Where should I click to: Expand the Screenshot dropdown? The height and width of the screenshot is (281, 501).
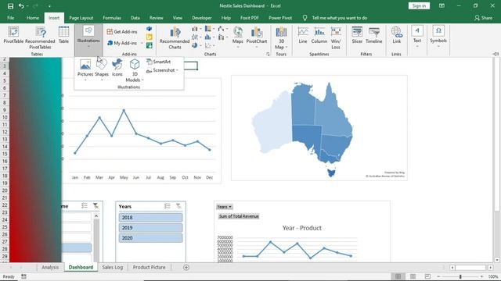tap(177, 70)
